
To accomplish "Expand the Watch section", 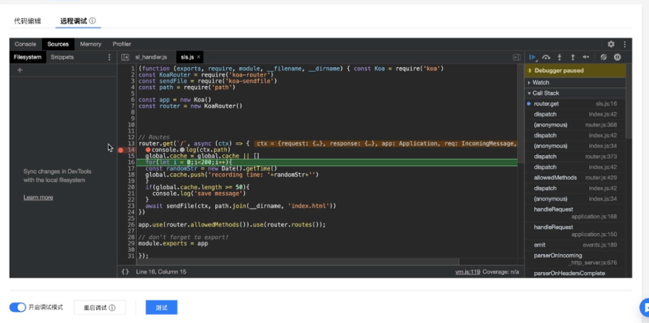I will click(575, 83).
